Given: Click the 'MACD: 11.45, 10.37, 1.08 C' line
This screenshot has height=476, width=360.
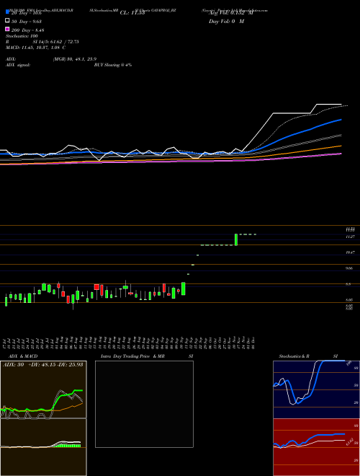Looking at the screenshot, I should pos(36,48).
